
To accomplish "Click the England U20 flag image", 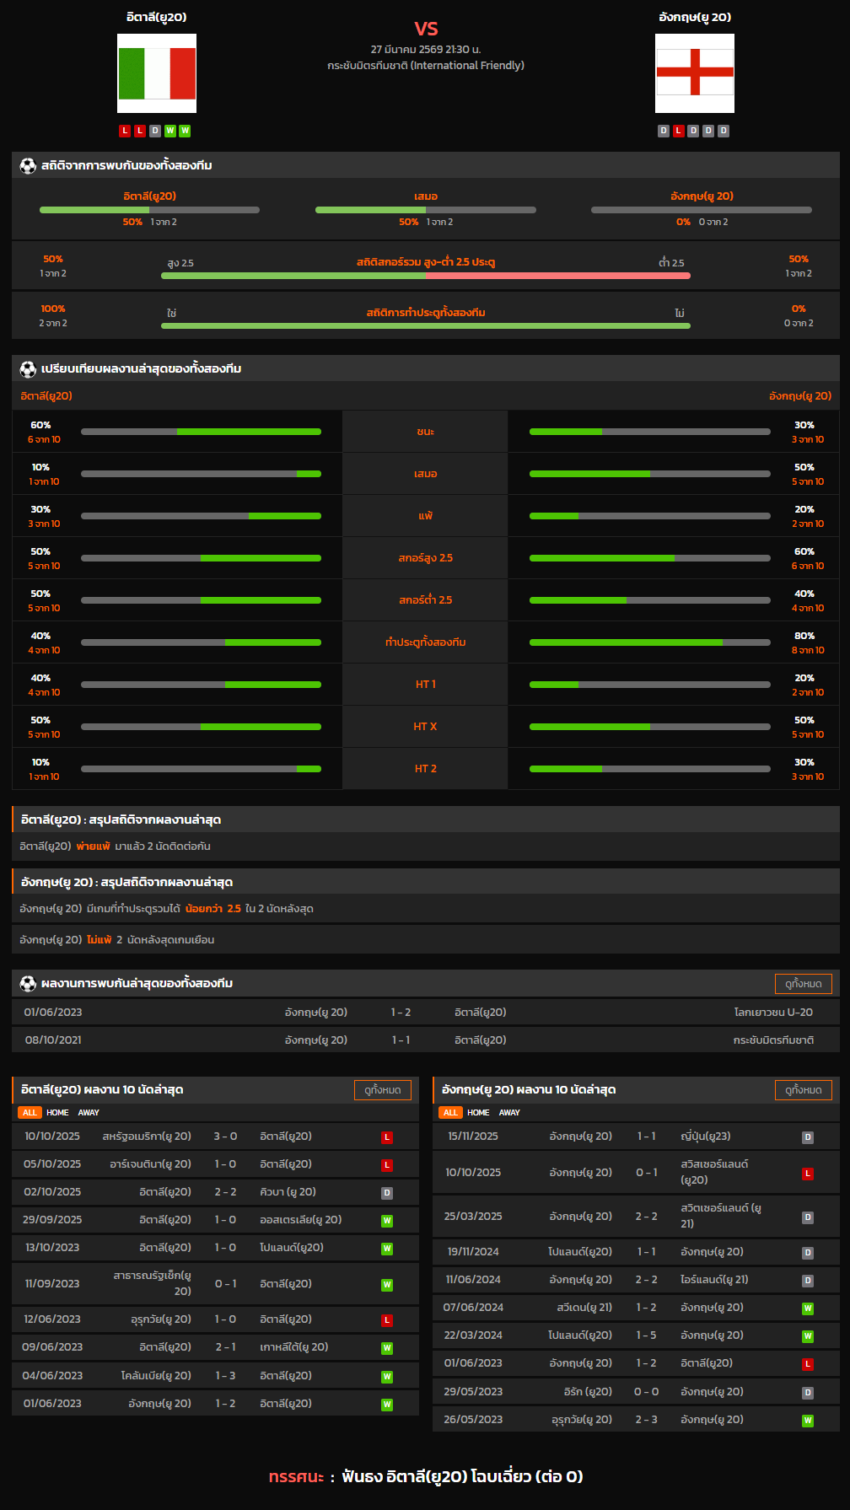I will (x=694, y=73).
